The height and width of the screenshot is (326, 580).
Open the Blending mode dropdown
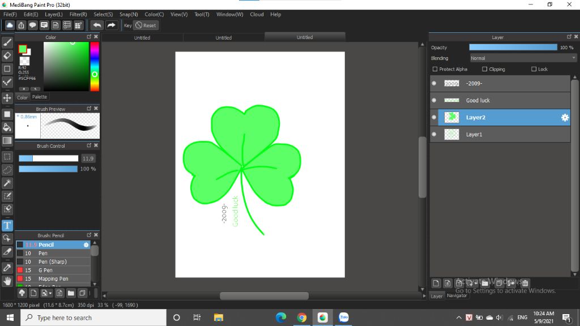coord(523,58)
